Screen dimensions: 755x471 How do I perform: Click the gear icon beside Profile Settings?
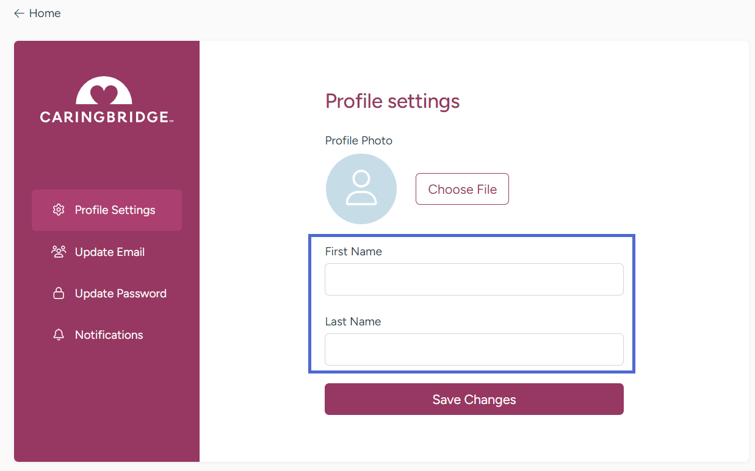point(58,210)
